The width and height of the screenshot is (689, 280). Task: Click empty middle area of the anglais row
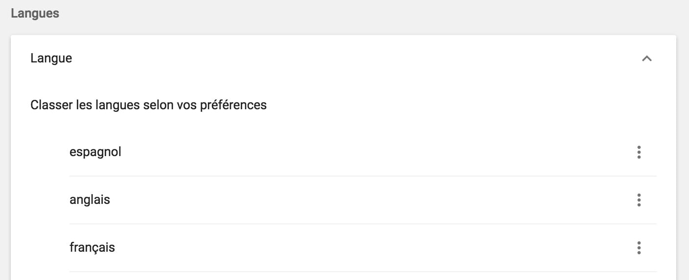pyautogui.click(x=362, y=200)
